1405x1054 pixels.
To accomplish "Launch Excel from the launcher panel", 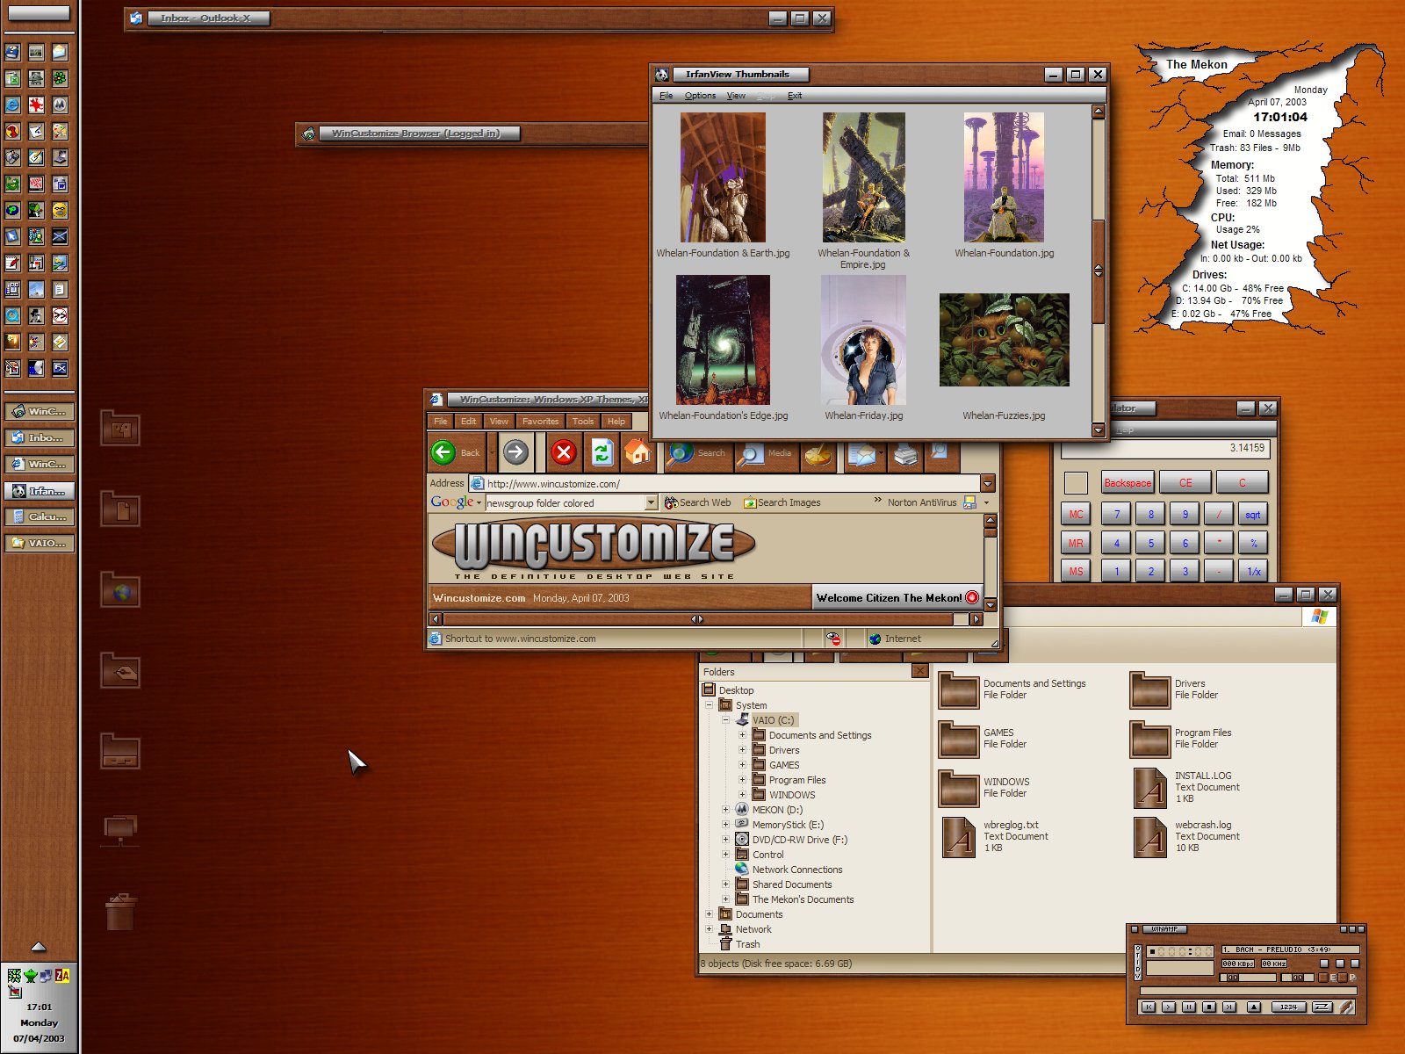I will click(12, 77).
